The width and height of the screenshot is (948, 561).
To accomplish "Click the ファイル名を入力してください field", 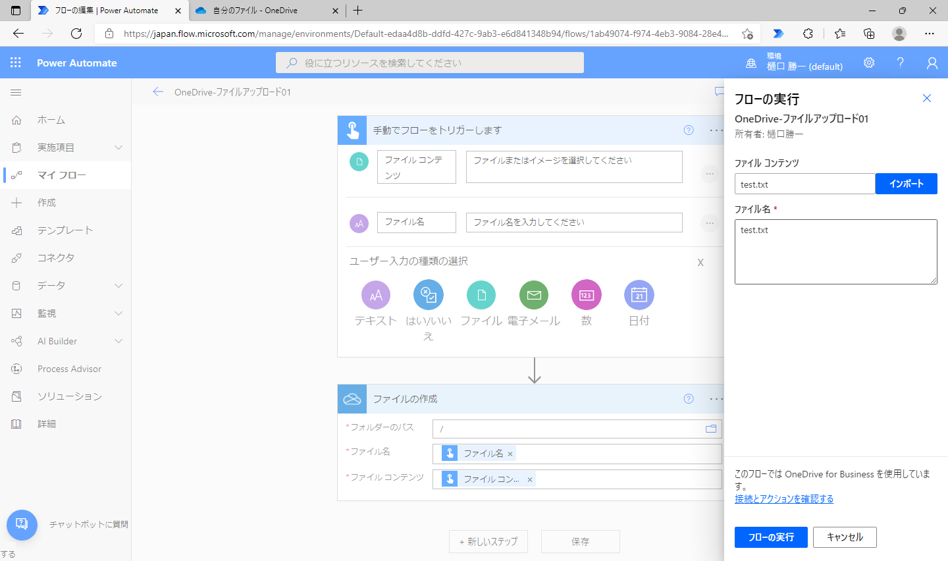I will click(x=574, y=223).
